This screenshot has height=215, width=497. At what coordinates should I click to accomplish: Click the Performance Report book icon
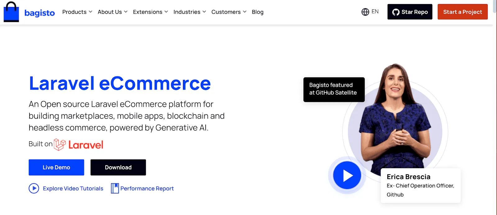tap(115, 188)
